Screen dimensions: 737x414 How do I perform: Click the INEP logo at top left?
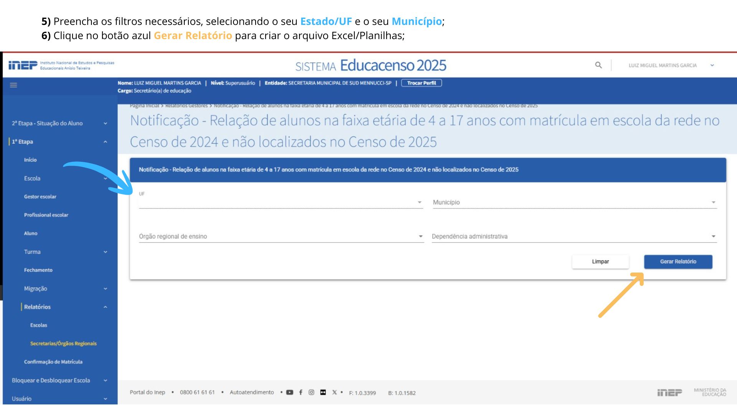(23, 65)
